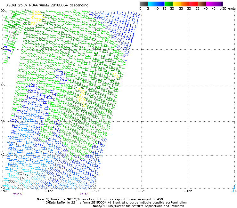Click the purple '21:15' time near -180
Image resolution: width=237 pixels, height=208 pixels.
click(17, 194)
